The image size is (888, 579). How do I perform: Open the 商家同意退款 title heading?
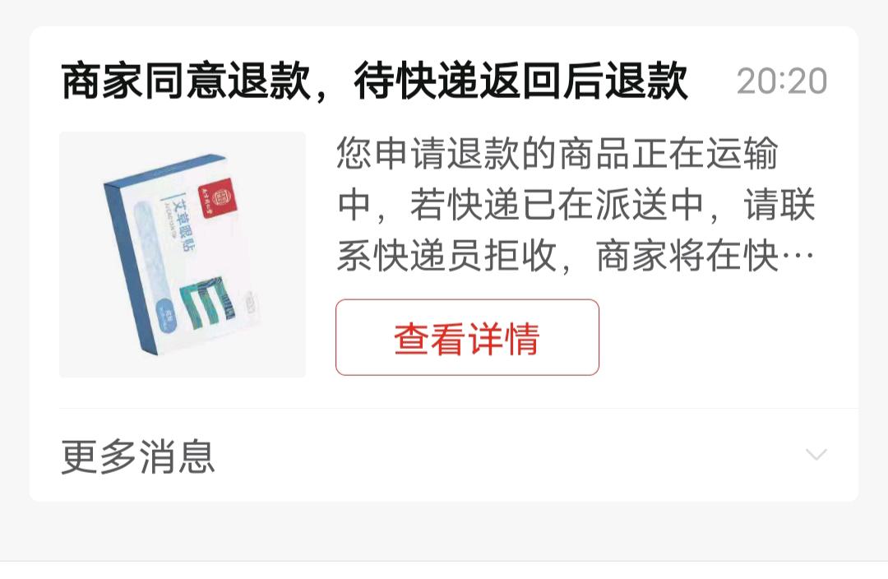point(187,81)
